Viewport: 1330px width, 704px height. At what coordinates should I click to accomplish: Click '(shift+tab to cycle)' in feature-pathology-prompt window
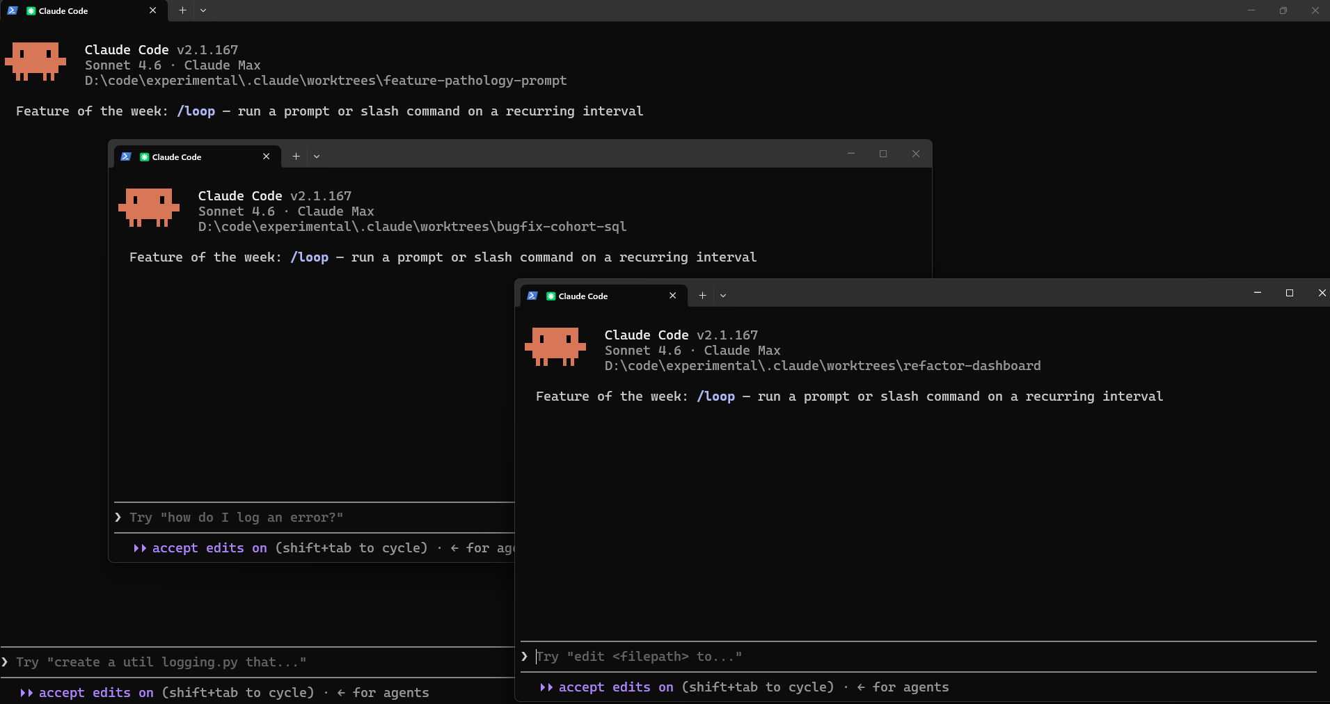[x=238, y=693]
